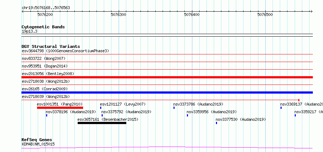Click the magenta KDM4B gene track line
Image resolution: width=323 pixels, height=152 pixels.
point(167,147)
